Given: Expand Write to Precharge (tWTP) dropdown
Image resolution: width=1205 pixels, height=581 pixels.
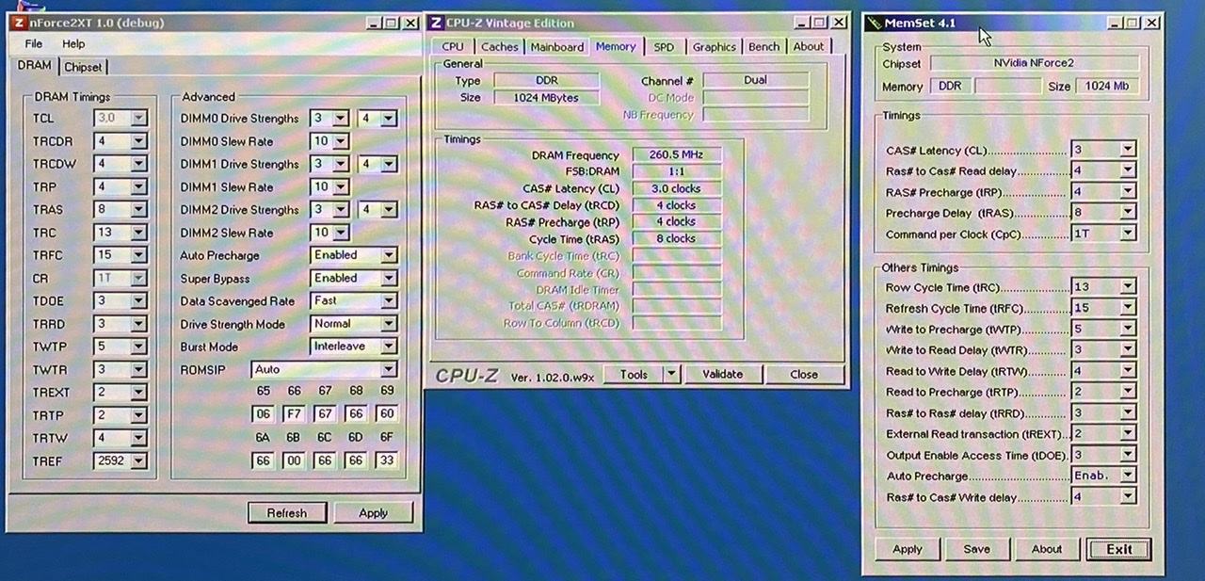Looking at the screenshot, I should [1127, 329].
